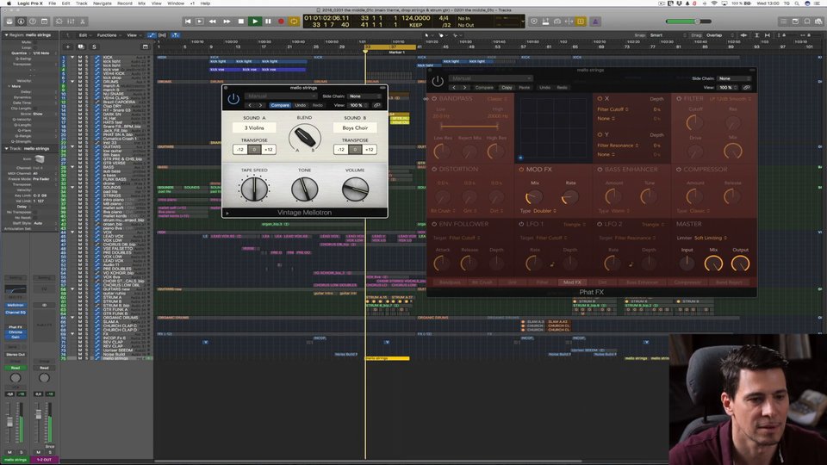Open the Mix menu
Screen dimensions: 827x465
[x=142, y=3]
